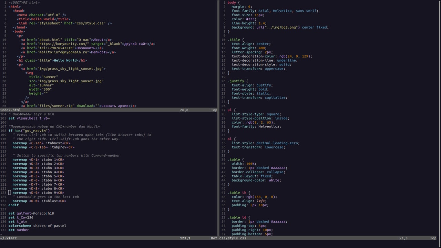Click noremap <D-1> :tabn 1 line
The image size is (441, 248).
38,159
